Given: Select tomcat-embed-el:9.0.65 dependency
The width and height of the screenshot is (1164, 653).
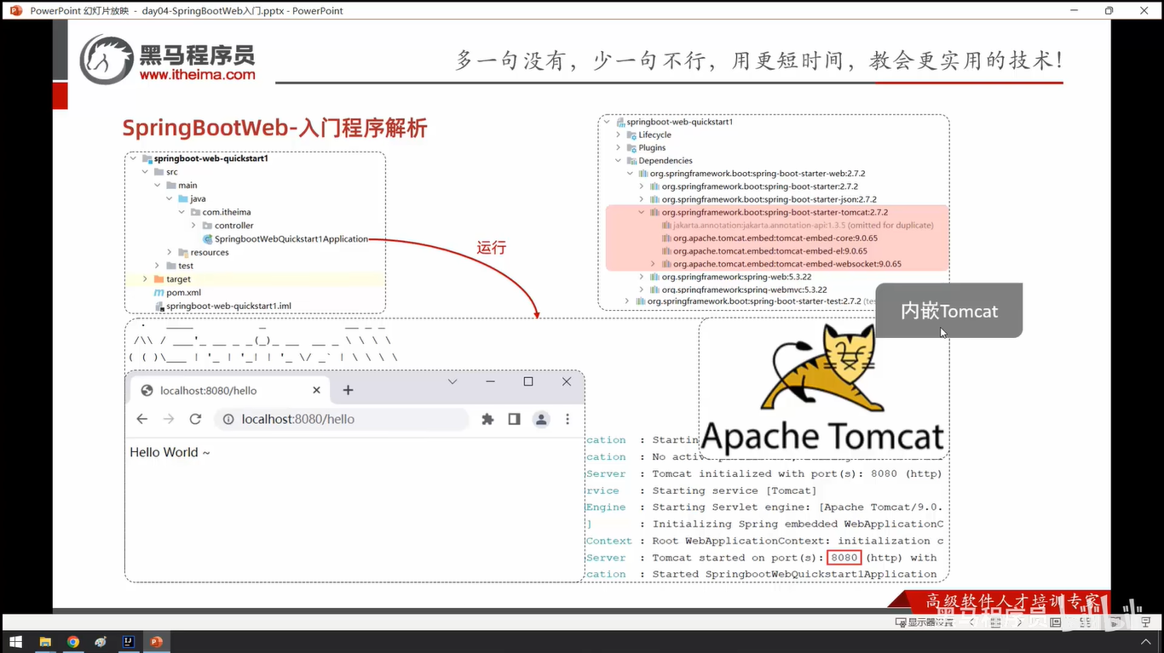Looking at the screenshot, I should [x=764, y=251].
